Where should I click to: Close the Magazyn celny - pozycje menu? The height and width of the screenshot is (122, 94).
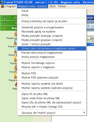tap(32, 6)
